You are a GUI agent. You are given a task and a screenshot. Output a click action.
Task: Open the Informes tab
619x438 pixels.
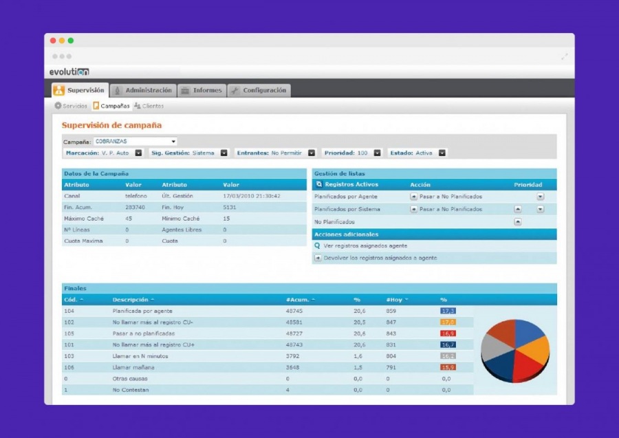(x=202, y=90)
